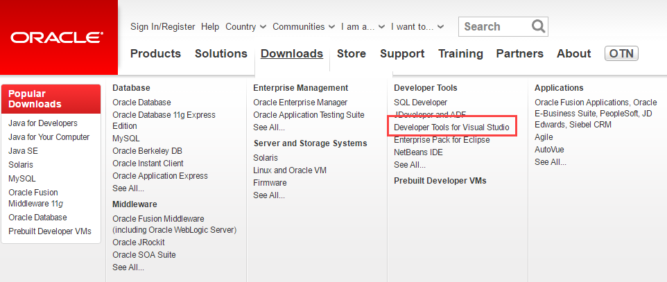Image resolution: width=667 pixels, height=282 pixels.
Task: Open the Products menu
Action: click(x=156, y=53)
